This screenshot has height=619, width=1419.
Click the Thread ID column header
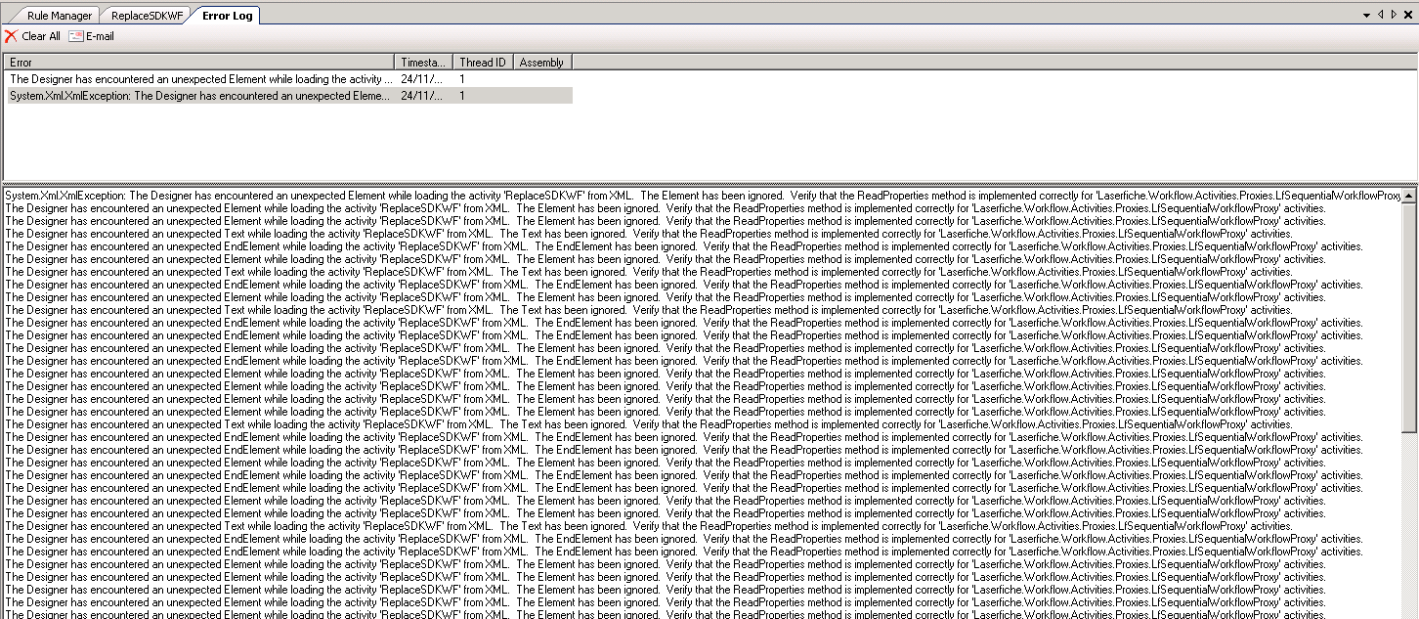[483, 62]
